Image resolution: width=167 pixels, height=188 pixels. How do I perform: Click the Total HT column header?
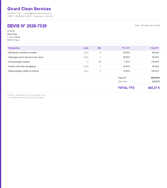coord(154,48)
